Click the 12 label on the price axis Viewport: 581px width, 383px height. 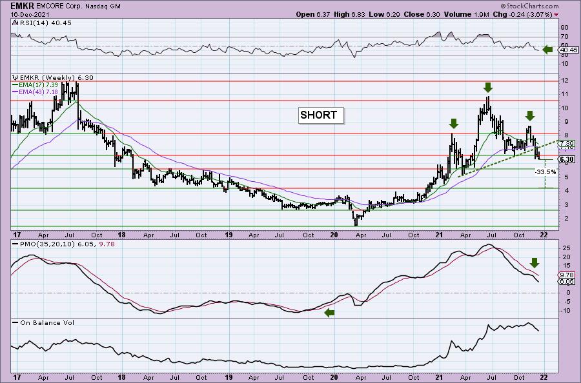tap(564, 81)
